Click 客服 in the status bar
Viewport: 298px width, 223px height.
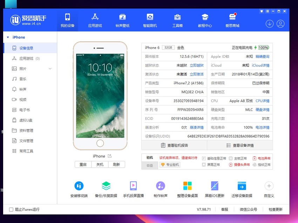tap(225, 209)
